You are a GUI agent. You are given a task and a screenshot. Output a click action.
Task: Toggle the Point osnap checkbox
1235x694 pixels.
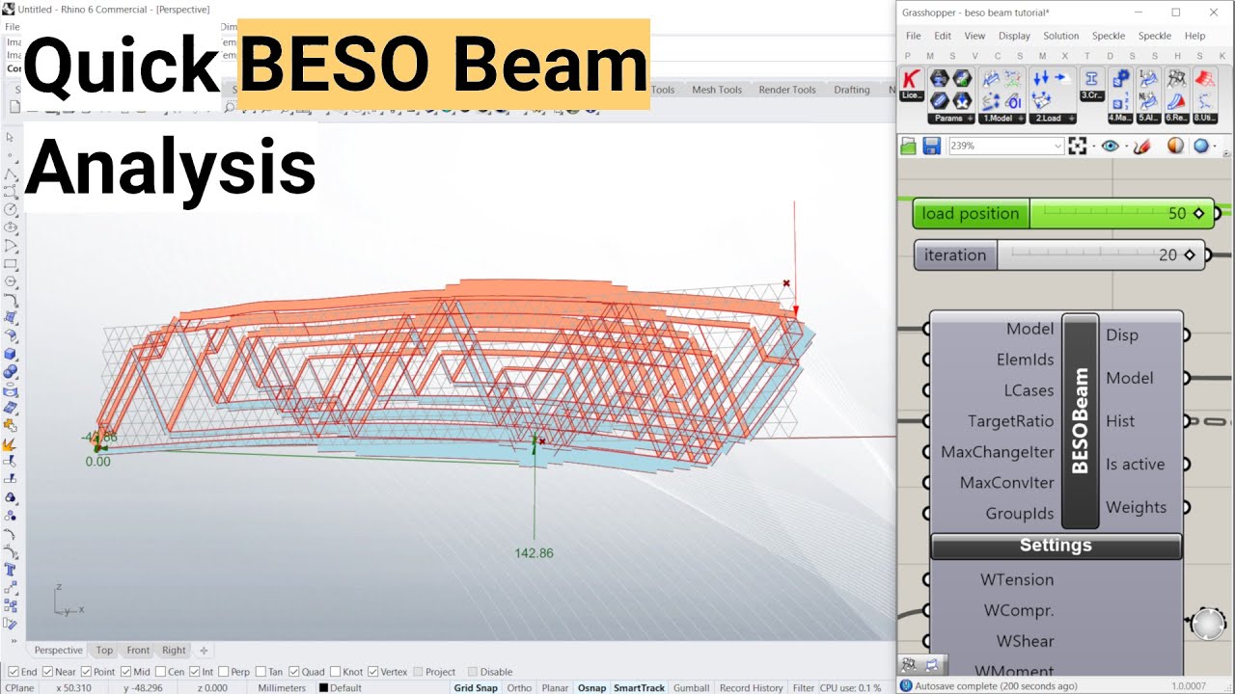click(x=86, y=672)
